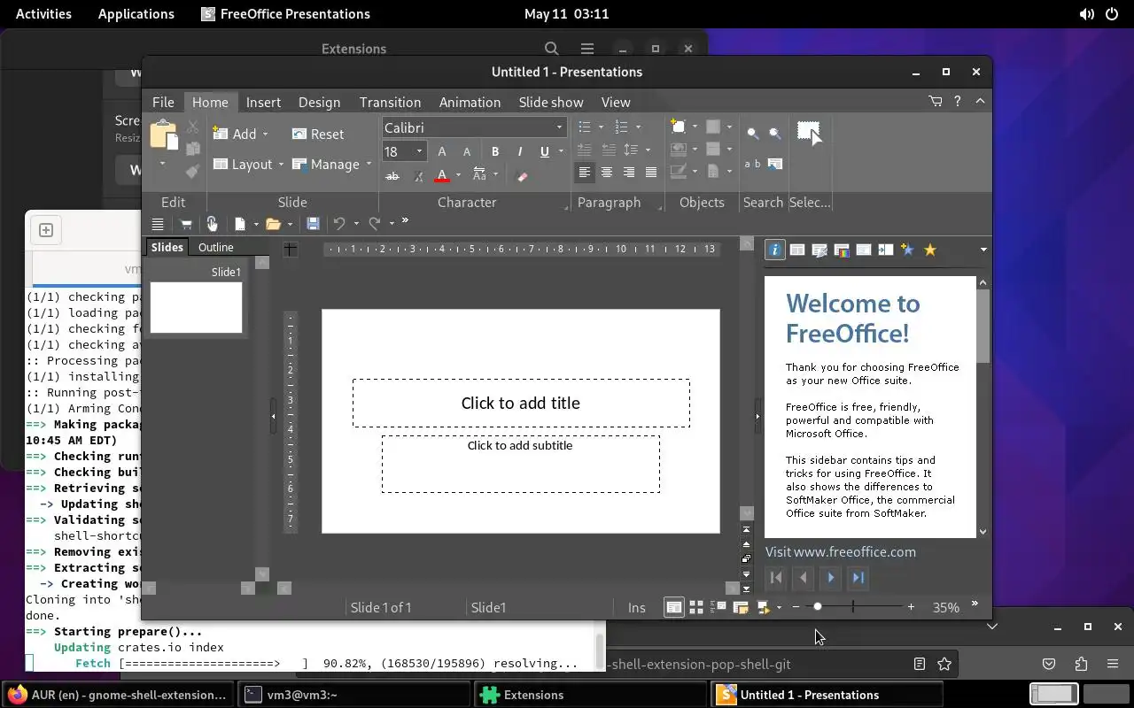The width and height of the screenshot is (1134, 708).
Task: Click 'Click to add subtitle' placeholder
Action: point(521,464)
